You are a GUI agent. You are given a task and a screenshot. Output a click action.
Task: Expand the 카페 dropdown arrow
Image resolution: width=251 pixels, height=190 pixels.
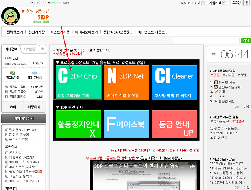point(203,3)
